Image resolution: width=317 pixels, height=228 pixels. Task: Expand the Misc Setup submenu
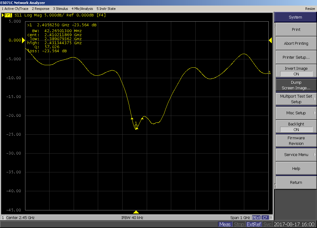[x=296, y=113]
